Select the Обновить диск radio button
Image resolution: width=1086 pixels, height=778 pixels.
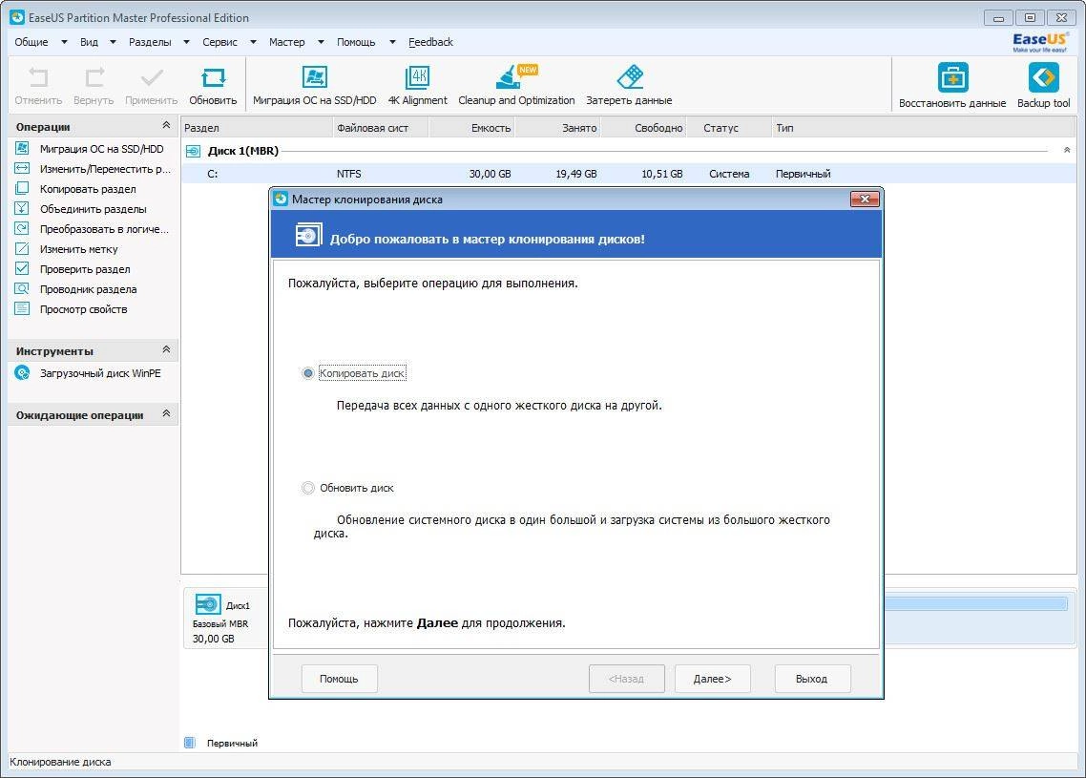pos(308,489)
